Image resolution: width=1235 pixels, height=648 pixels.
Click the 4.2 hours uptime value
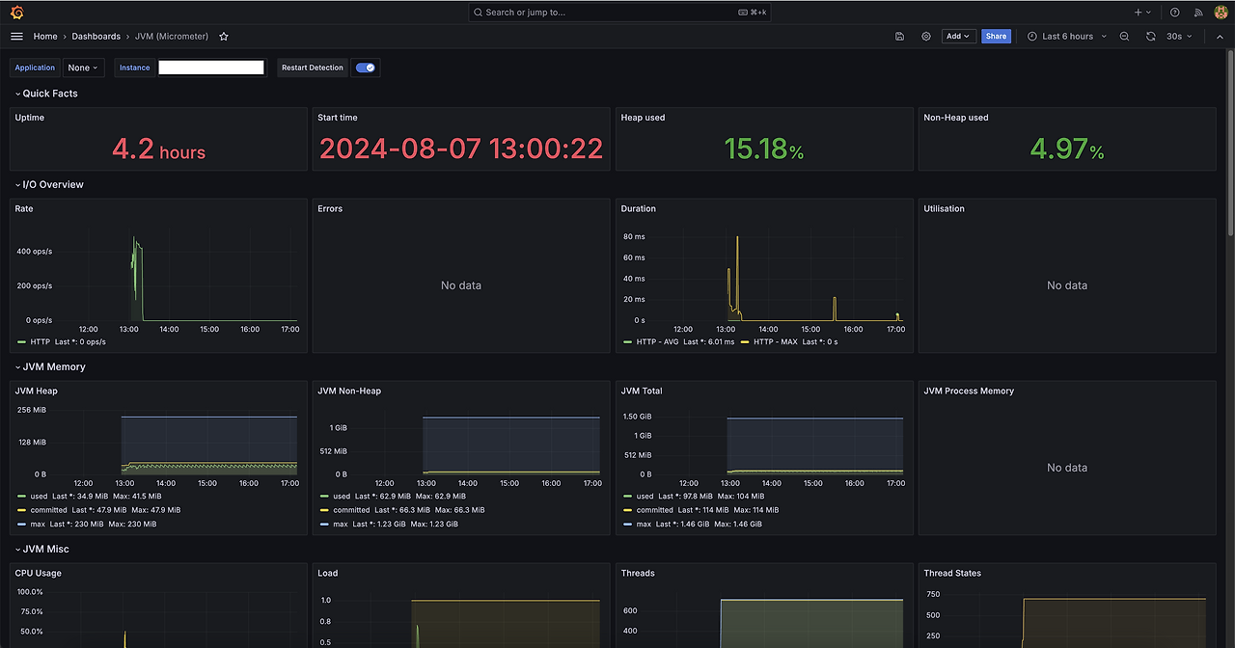(159, 148)
